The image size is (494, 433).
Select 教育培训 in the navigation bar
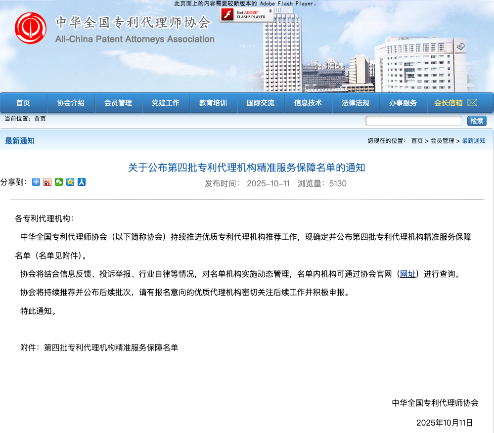(x=213, y=103)
